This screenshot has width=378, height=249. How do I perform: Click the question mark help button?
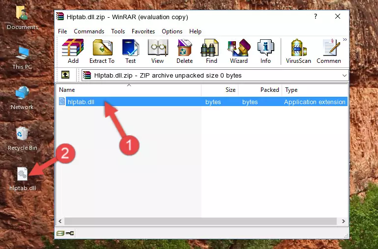pyautogui.click(x=316, y=16)
